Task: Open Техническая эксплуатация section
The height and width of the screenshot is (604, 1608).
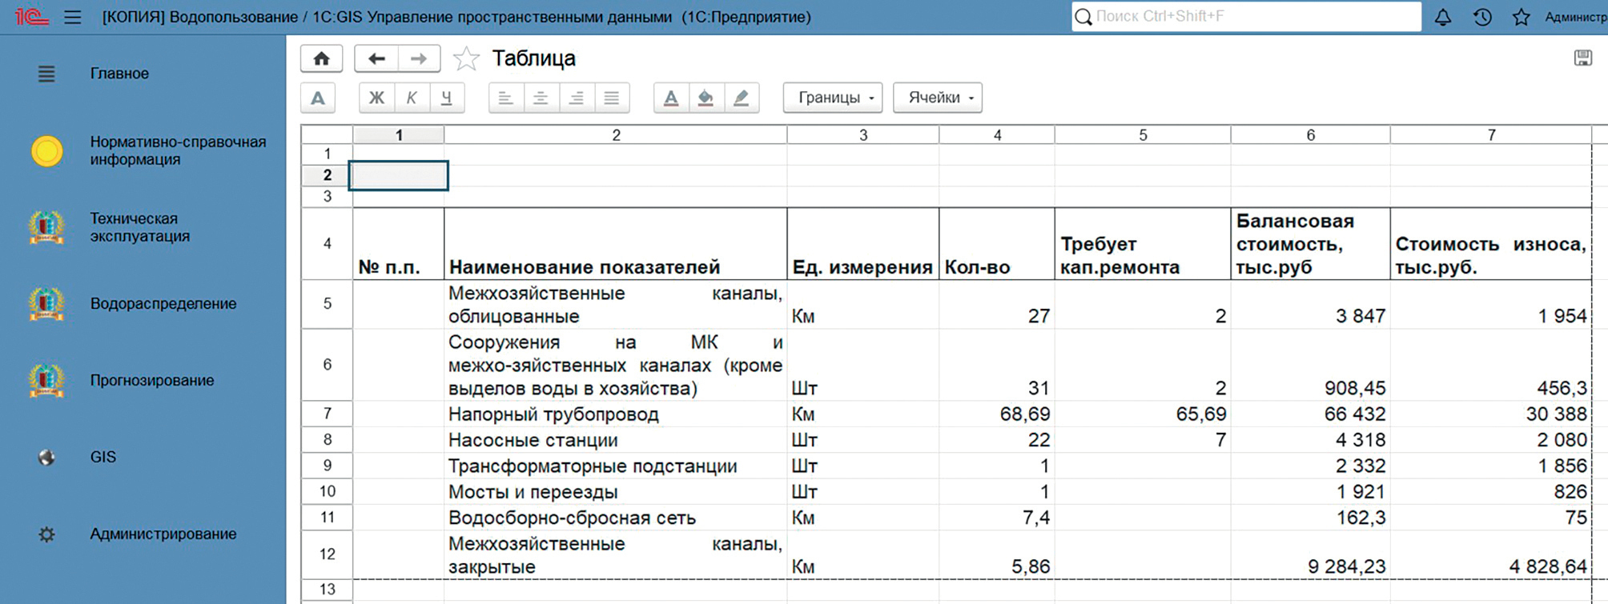Action: [139, 227]
